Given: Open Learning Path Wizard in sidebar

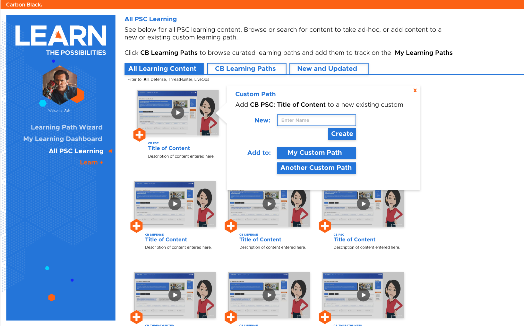Looking at the screenshot, I should click(x=67, y=127).
